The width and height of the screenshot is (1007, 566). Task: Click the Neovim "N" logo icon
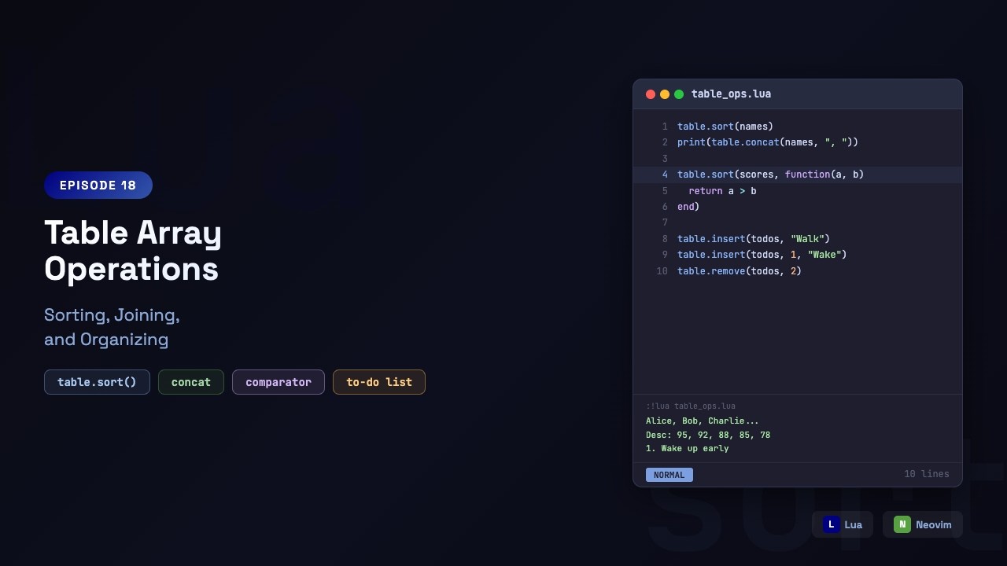[902, 524]
